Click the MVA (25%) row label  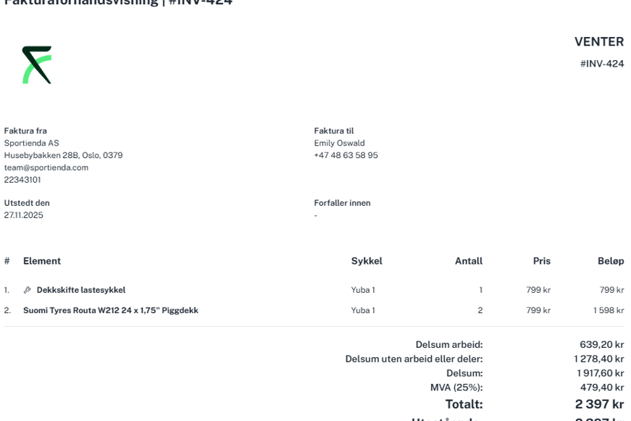click(x=456, y=387)
